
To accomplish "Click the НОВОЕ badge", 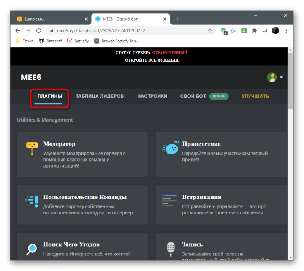I will click(x=219, y=96).
